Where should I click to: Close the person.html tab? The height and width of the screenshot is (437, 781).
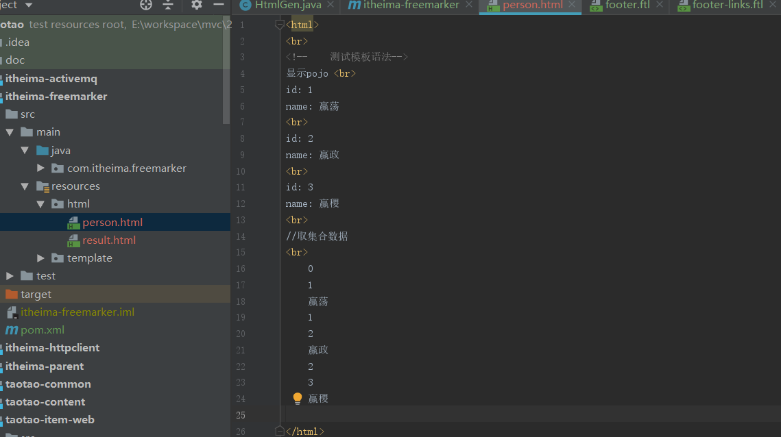[x=572, y=5]
